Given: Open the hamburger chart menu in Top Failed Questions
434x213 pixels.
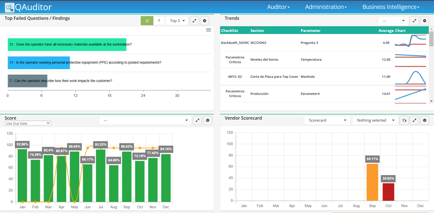Looking at the screenshot, I should tap(209, 30).
